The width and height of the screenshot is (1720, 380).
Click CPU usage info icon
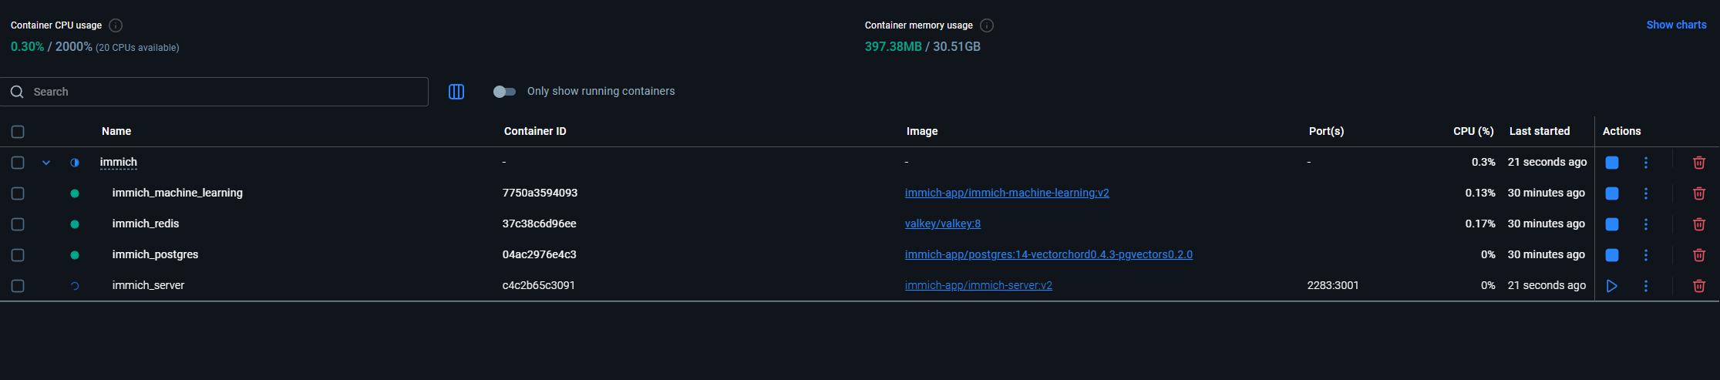(116, 25)
